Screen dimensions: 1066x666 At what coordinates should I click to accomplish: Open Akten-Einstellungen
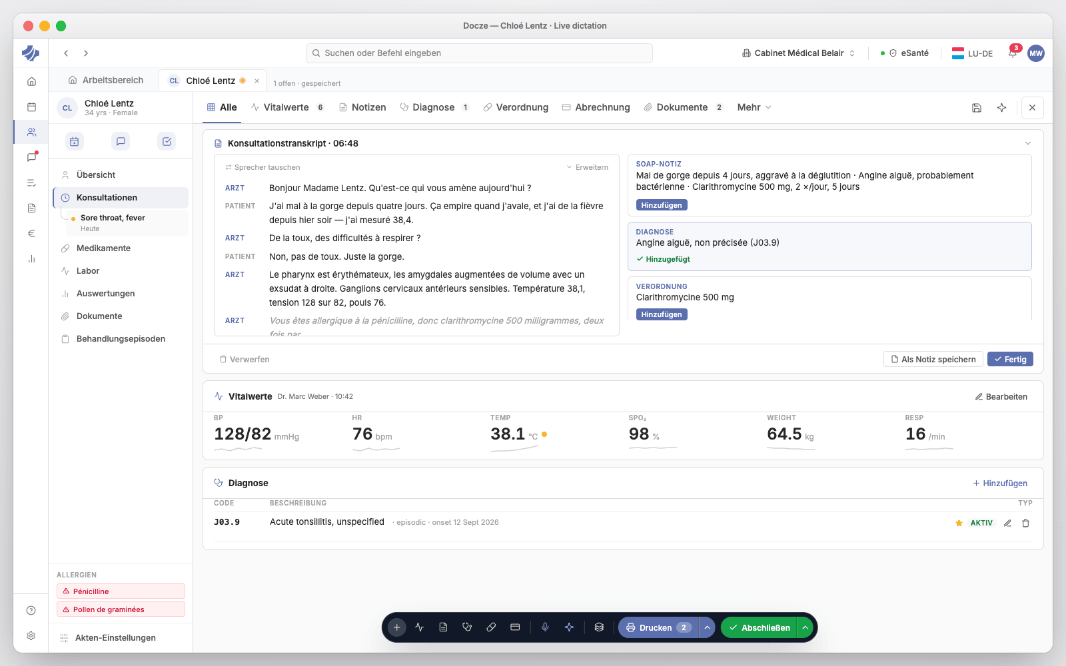(108, 637)
